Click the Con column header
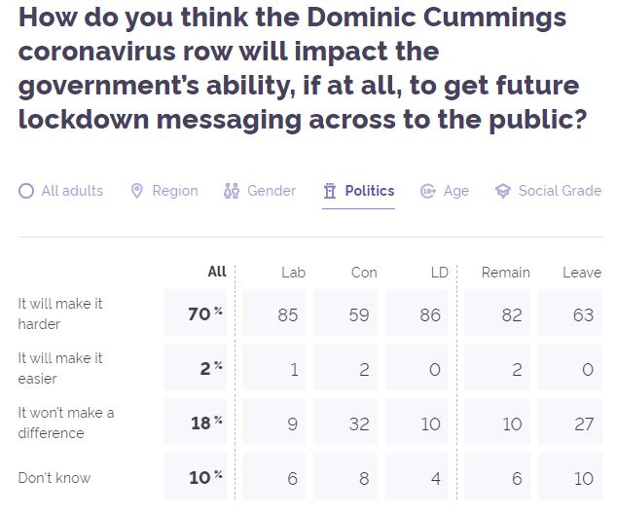Image resolution: width=617 pixels, height=516 pixels. [364, 273]
